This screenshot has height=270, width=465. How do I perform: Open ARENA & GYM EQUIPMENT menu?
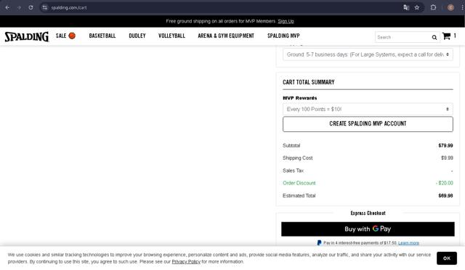(226, 36)
